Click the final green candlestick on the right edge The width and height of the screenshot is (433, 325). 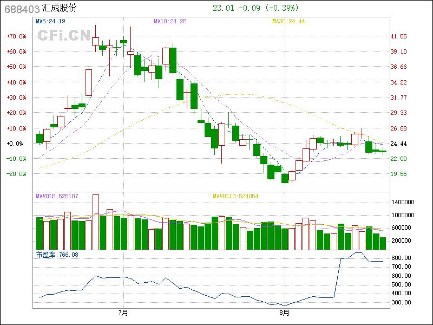click(x=383, y=151)
